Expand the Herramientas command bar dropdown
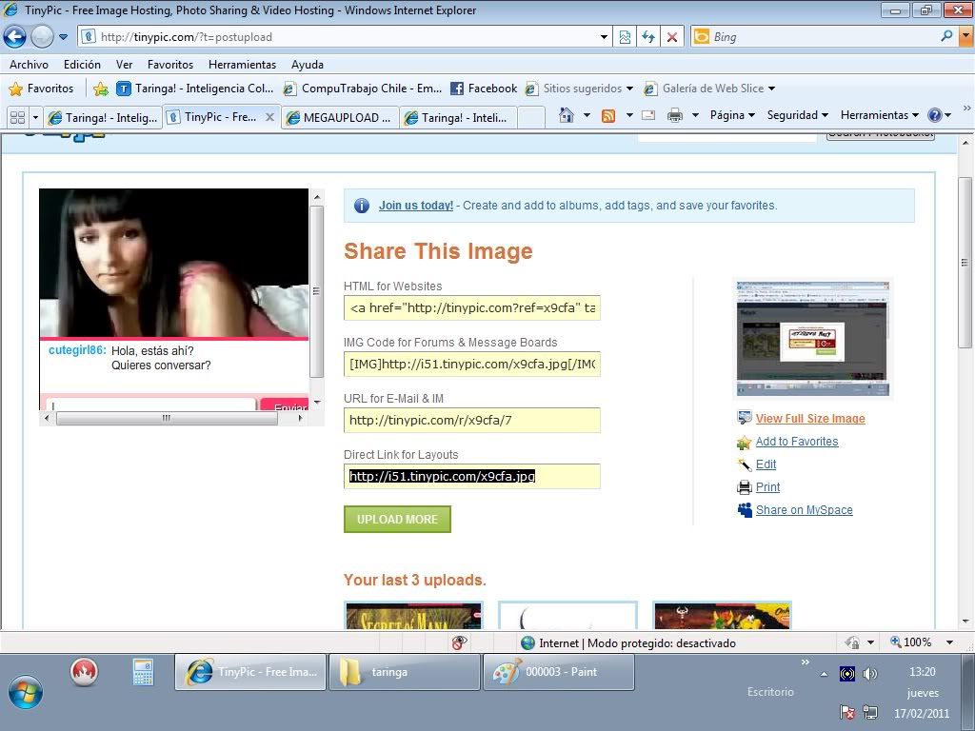The image size is (975, 731). (879, 115)
